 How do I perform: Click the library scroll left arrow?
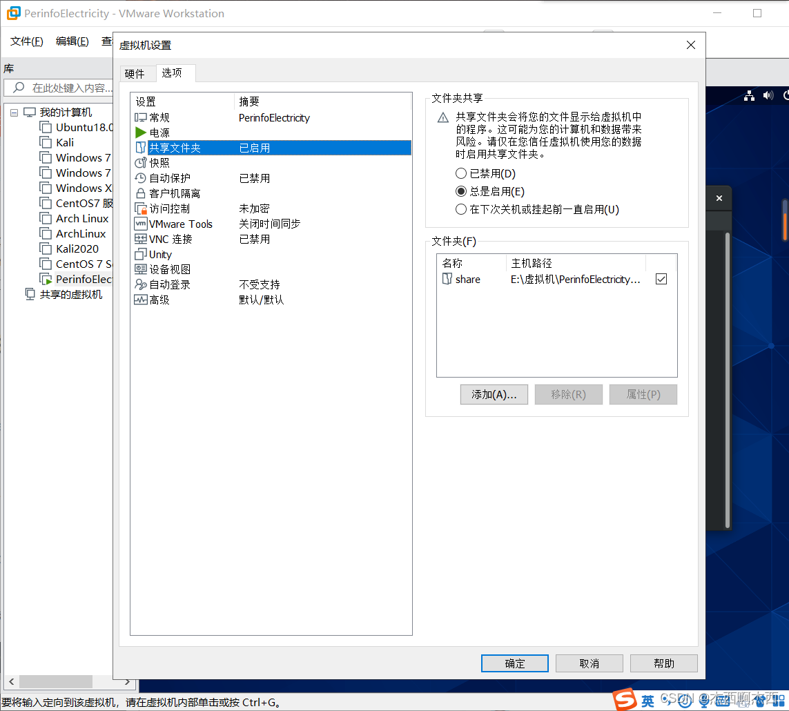tap(11, 682)
